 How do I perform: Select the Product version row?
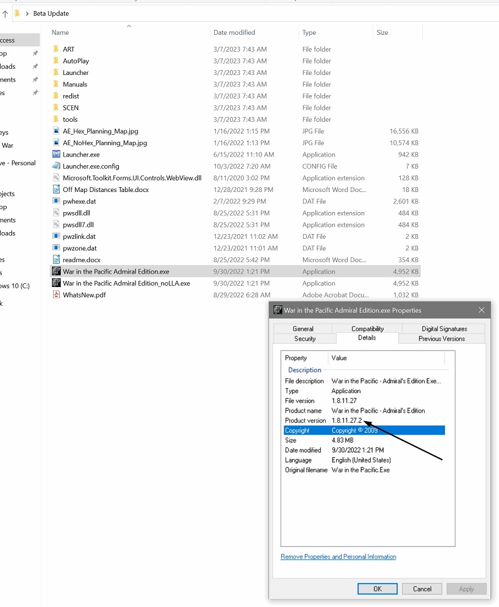pos(364,421)
